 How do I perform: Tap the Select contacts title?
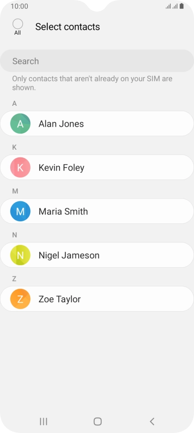pyautogui.click(x=68, y=27)
